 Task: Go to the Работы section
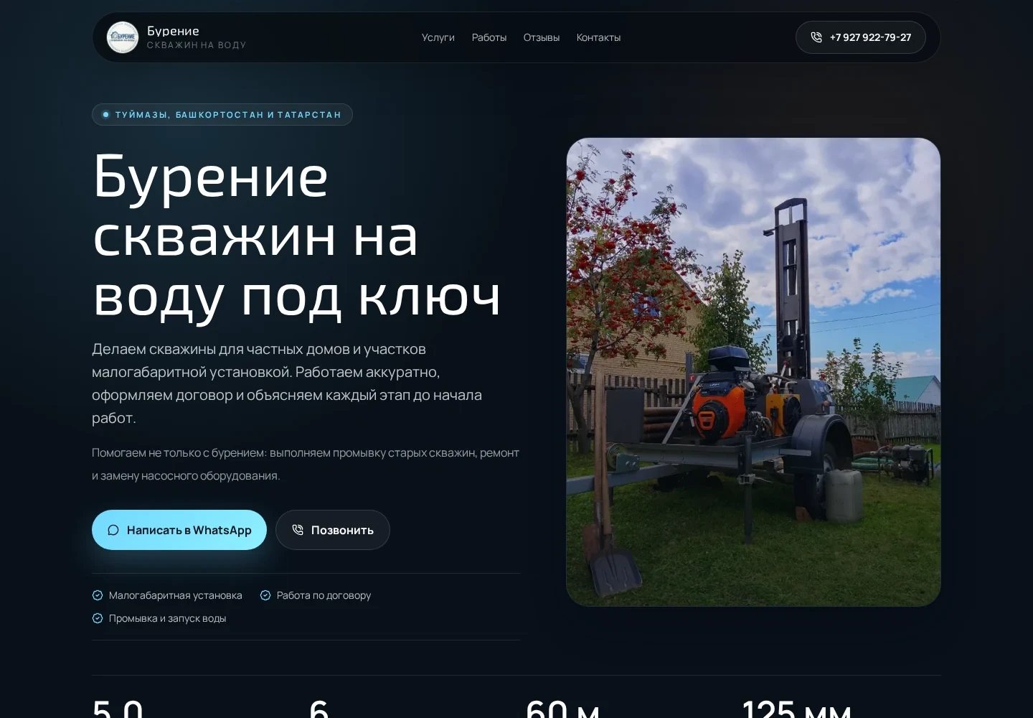pos(489,37)
